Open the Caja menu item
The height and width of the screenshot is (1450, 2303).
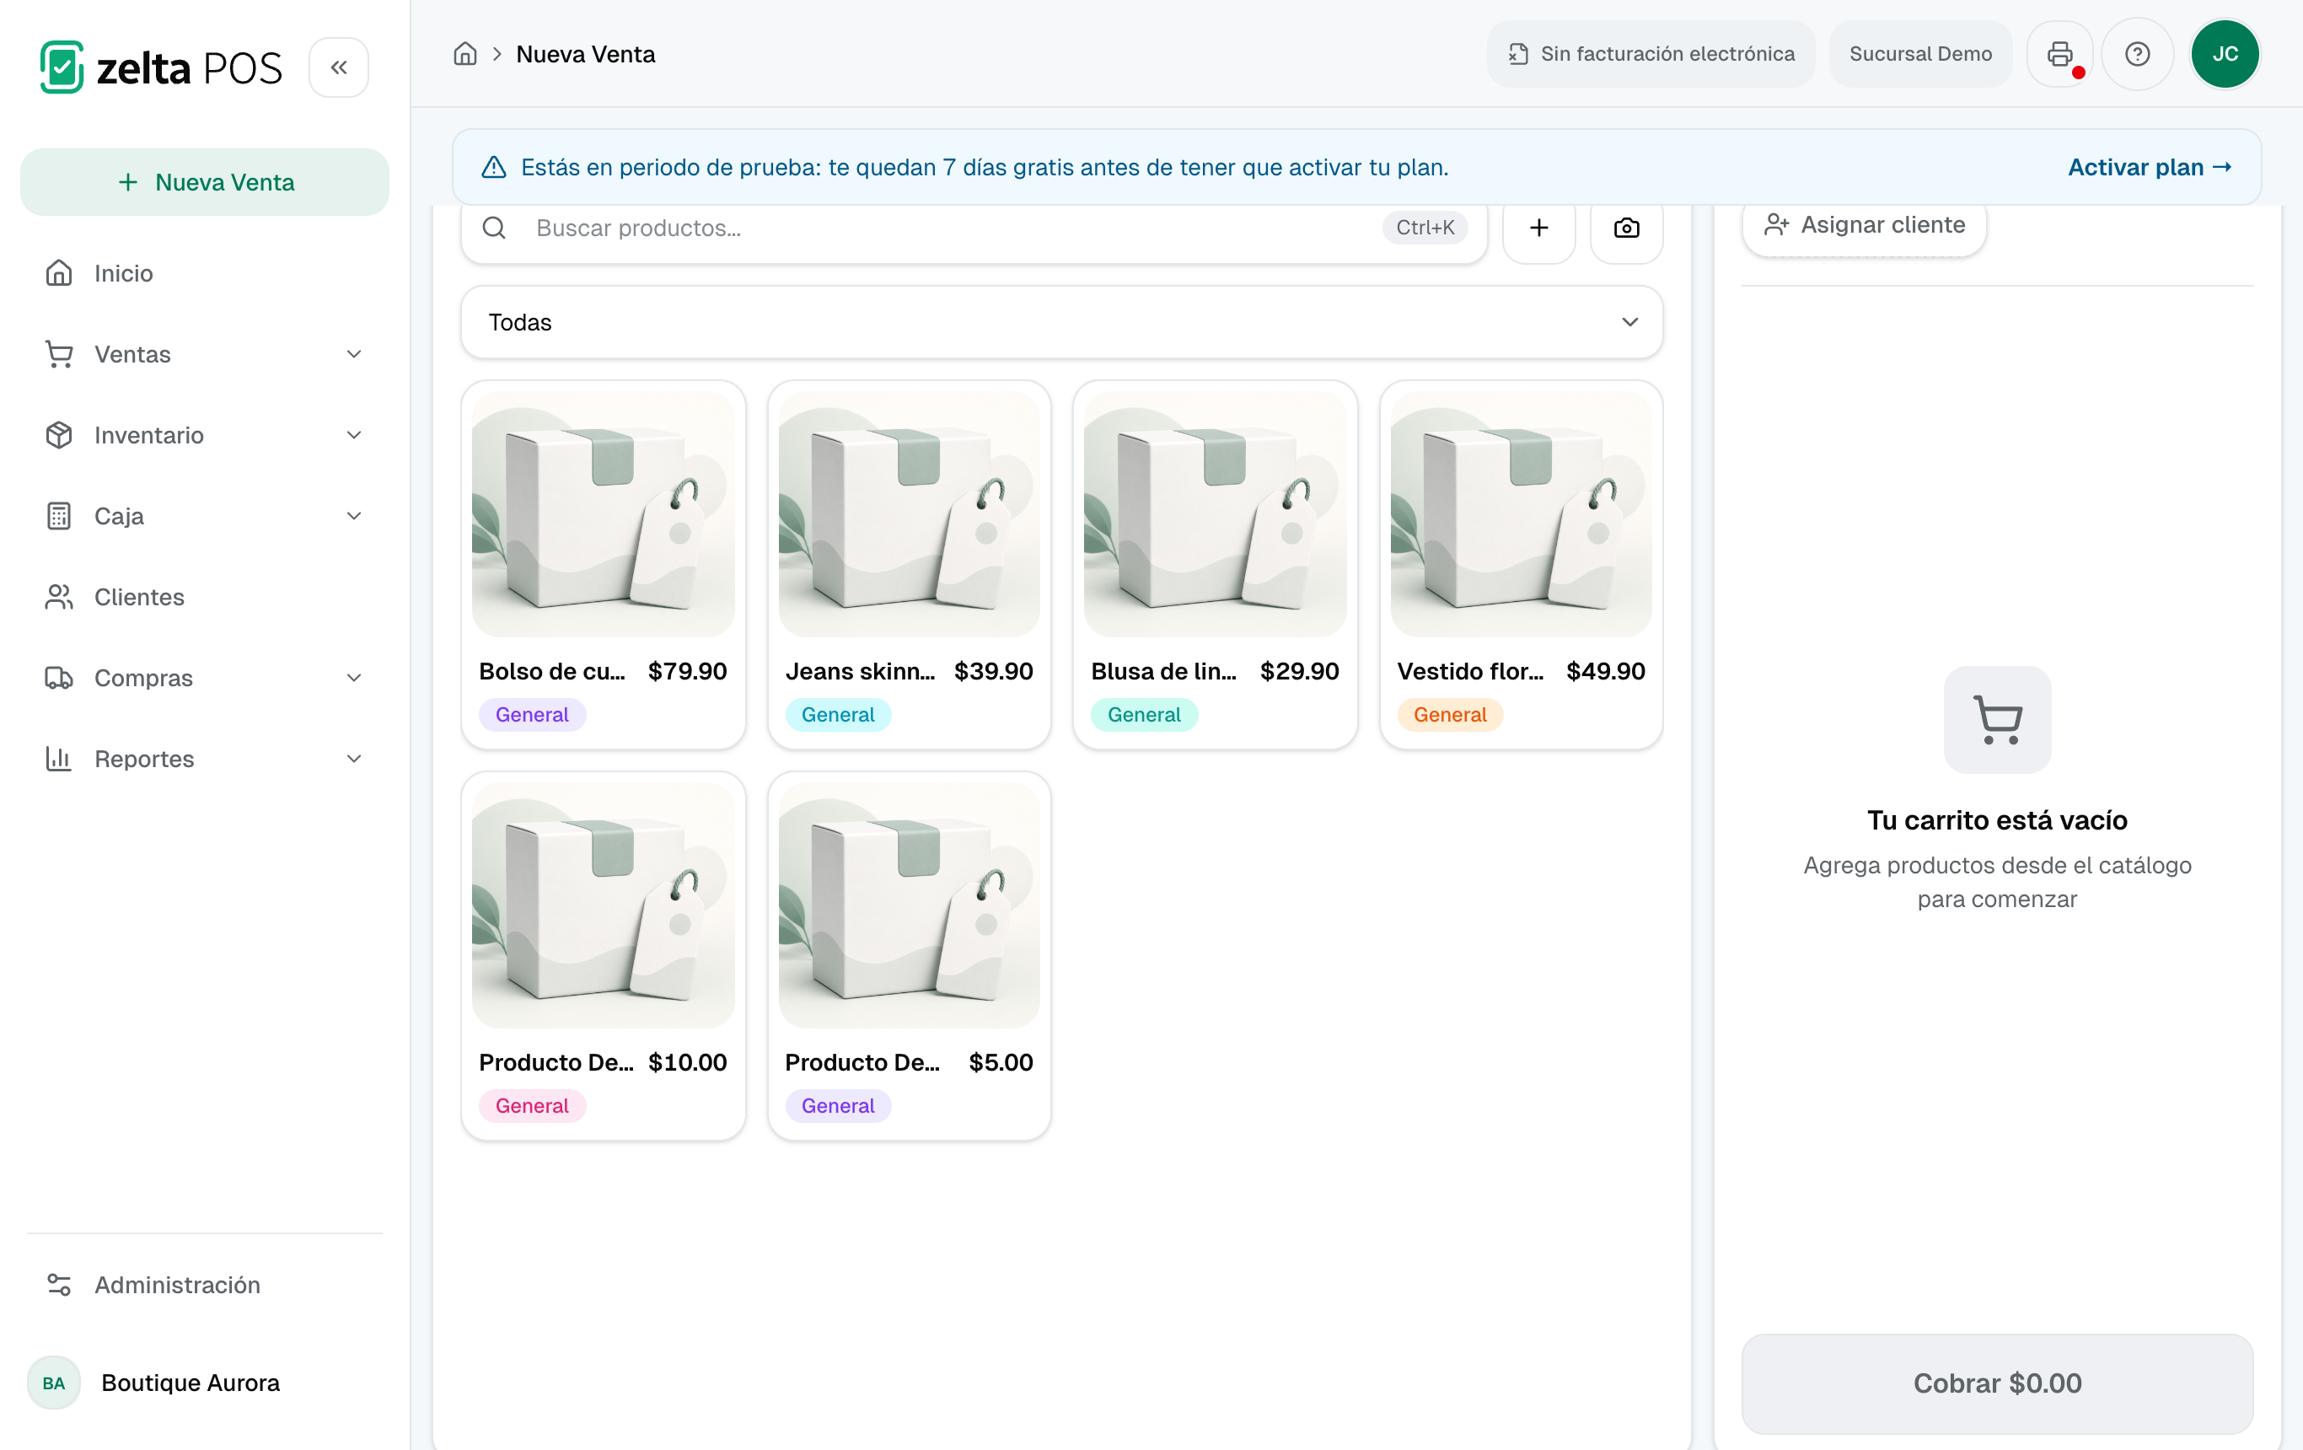click(205, 517)
